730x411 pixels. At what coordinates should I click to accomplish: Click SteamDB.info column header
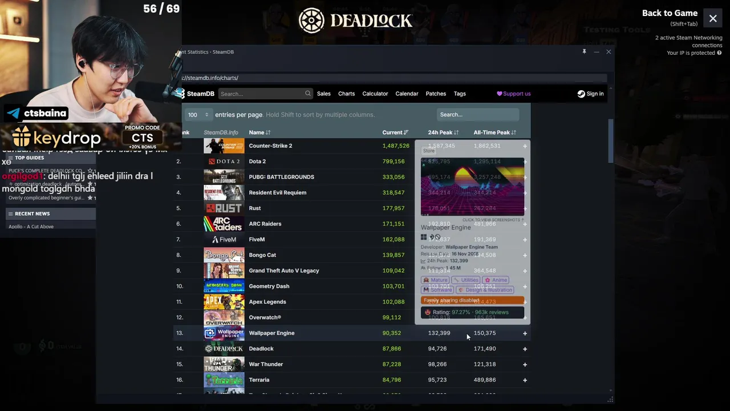(221, 132)
